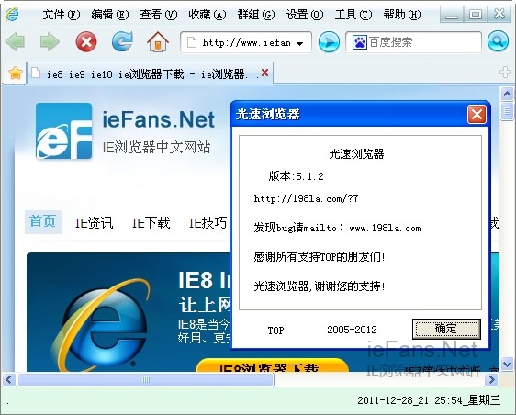Open the 收藏(A) menu

(x=208, y=15)
